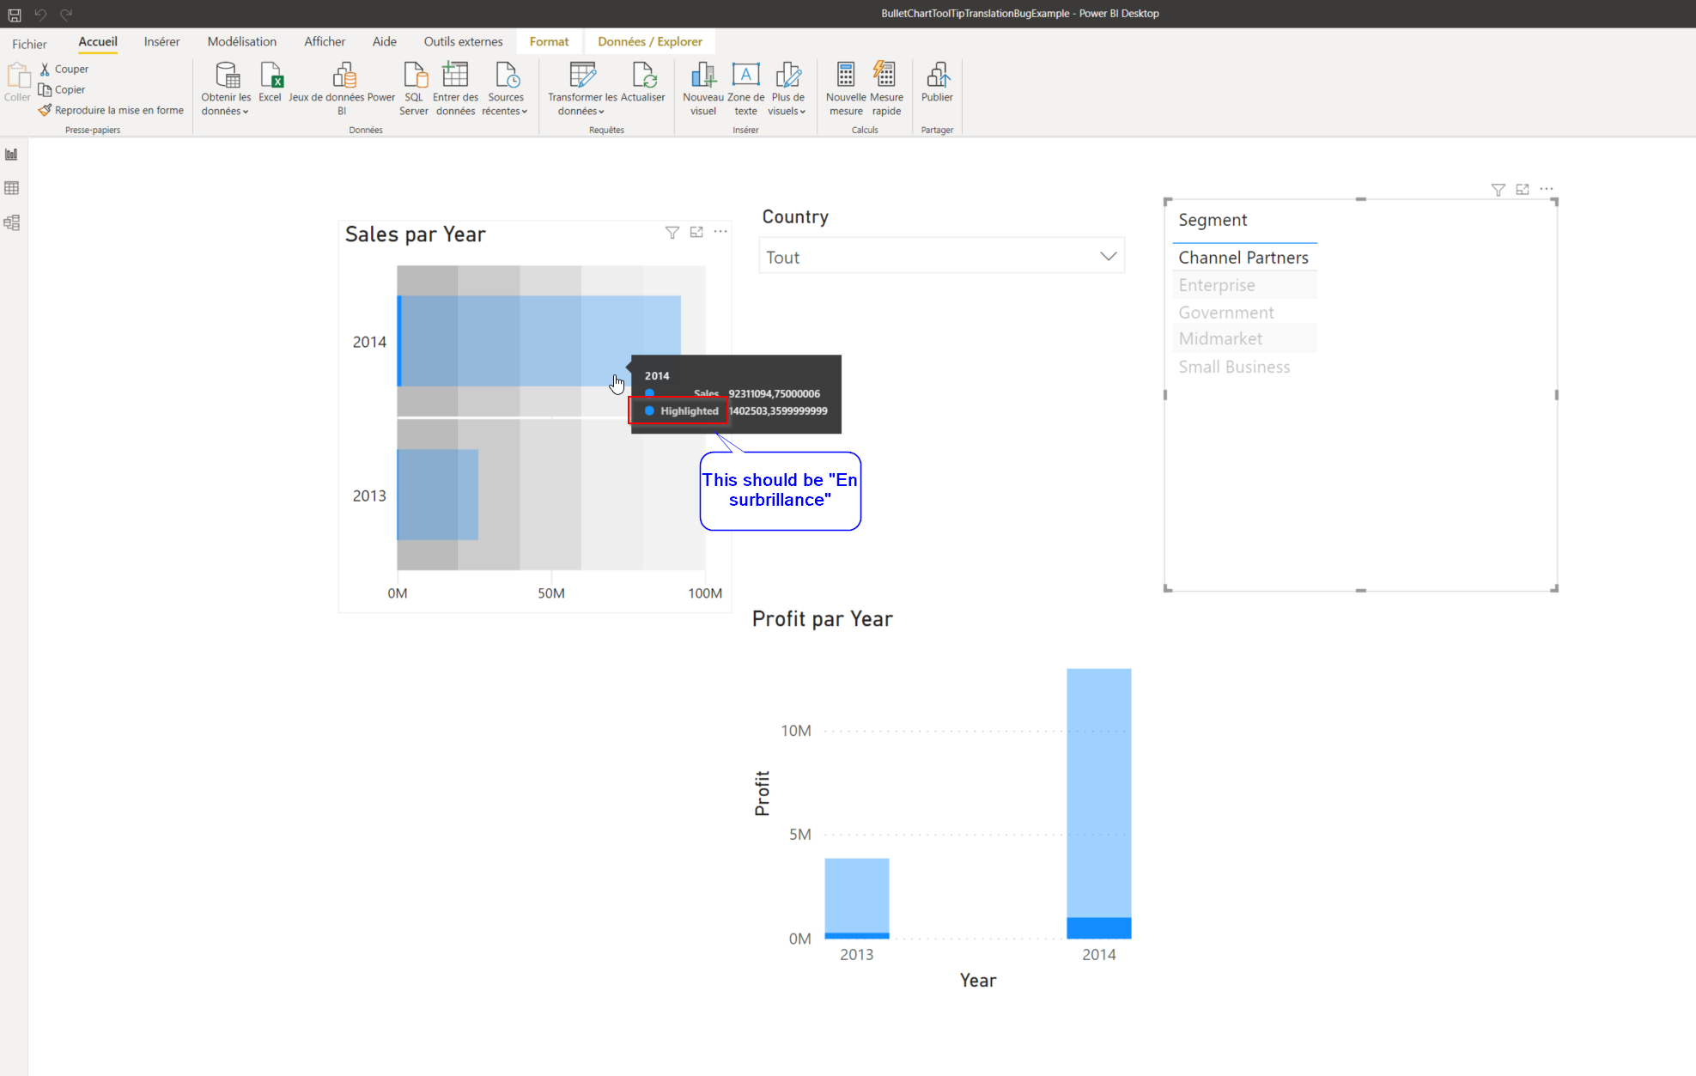
Task: Open Obtenir les données
Action: pyautogui.click(x=225, y=88)
